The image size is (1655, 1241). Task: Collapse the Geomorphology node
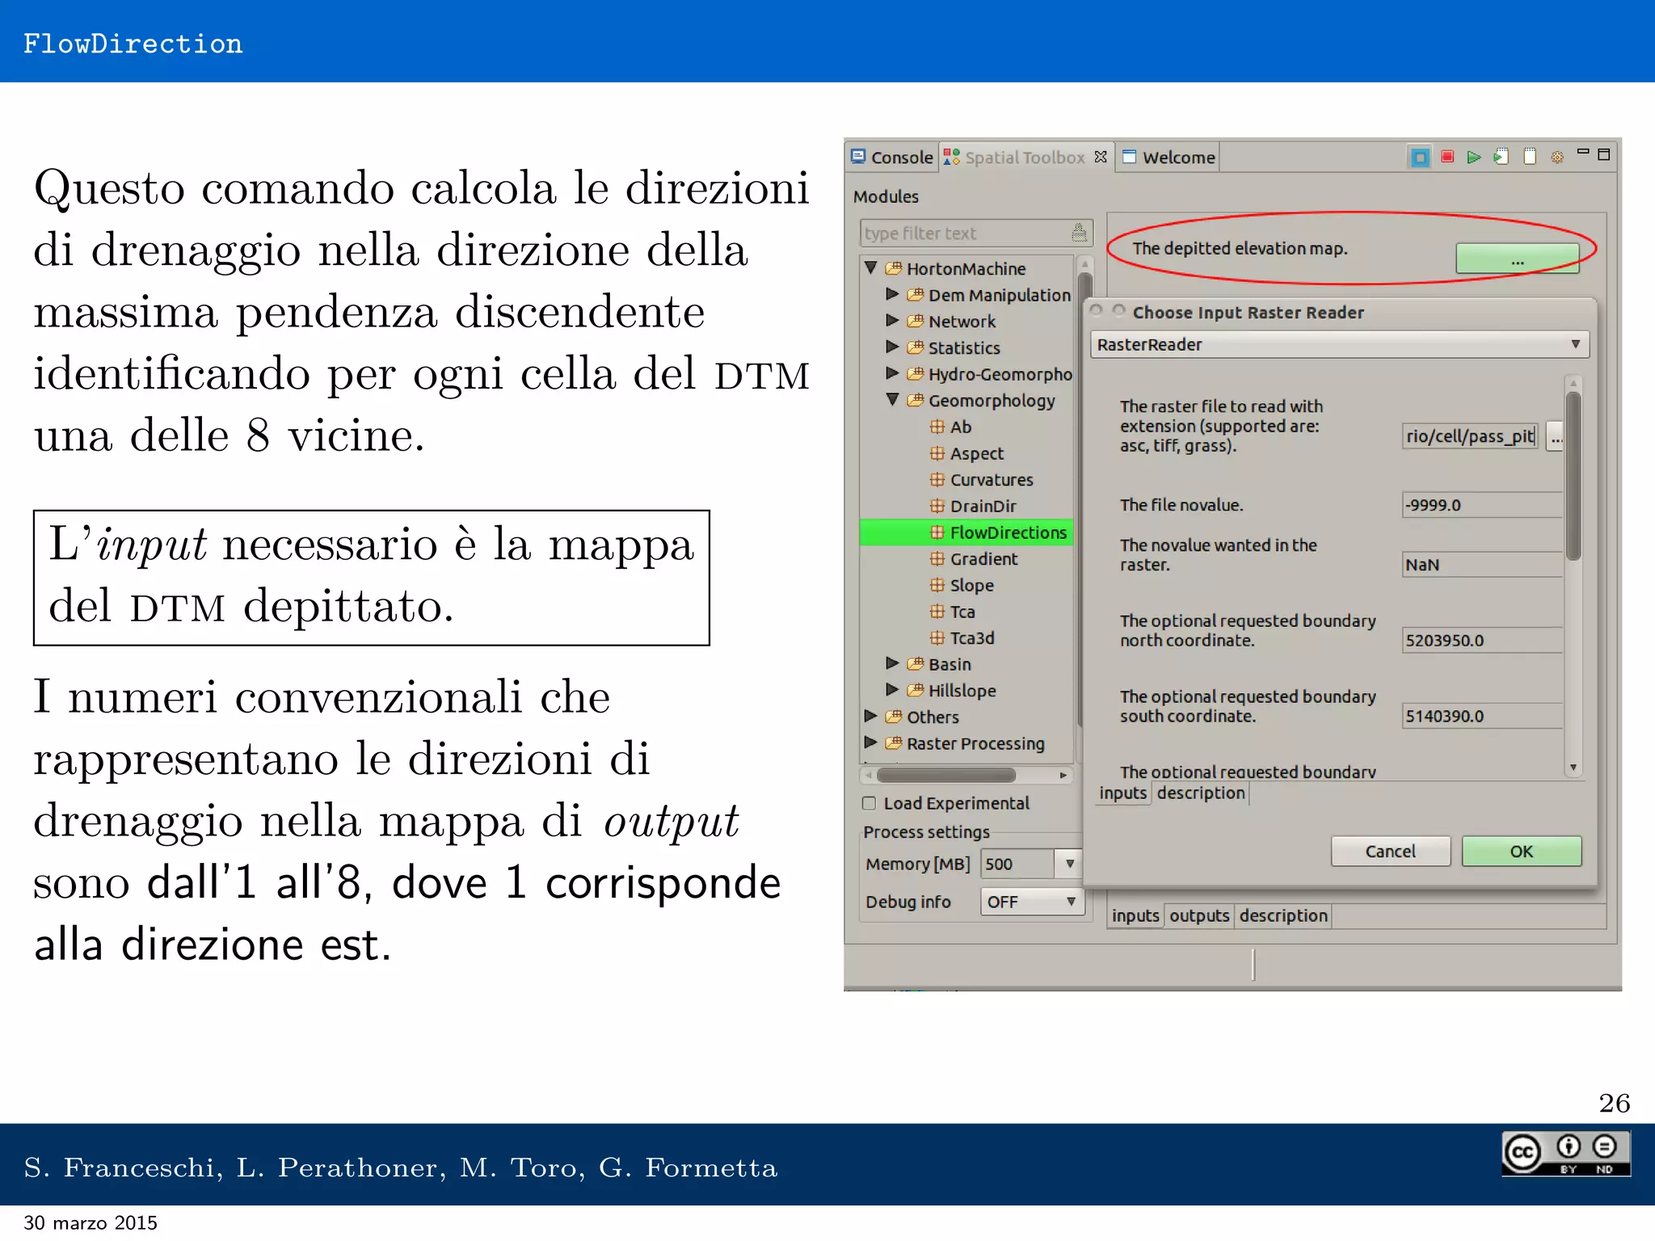tap(893, 399)
